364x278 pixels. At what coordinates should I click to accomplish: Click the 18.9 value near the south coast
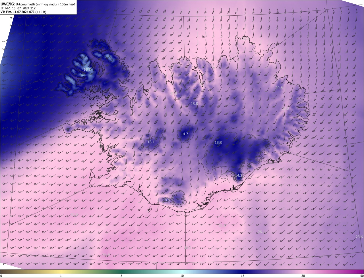coord(166,200)
